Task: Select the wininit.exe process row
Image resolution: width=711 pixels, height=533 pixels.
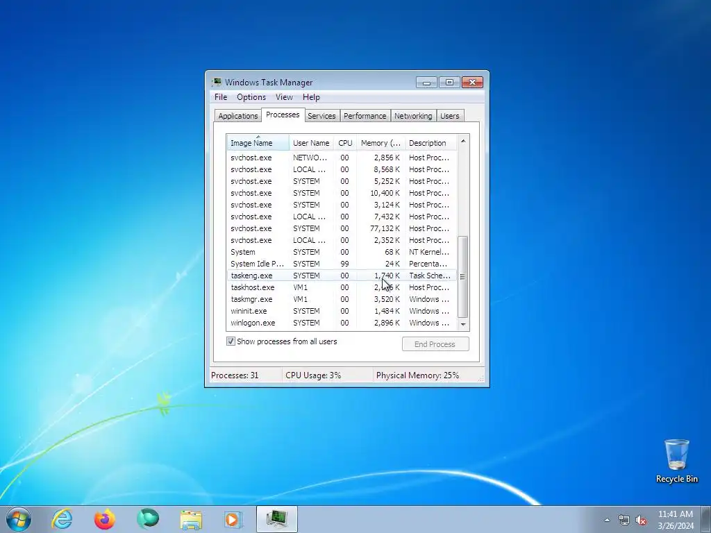Action: [342, 311]
